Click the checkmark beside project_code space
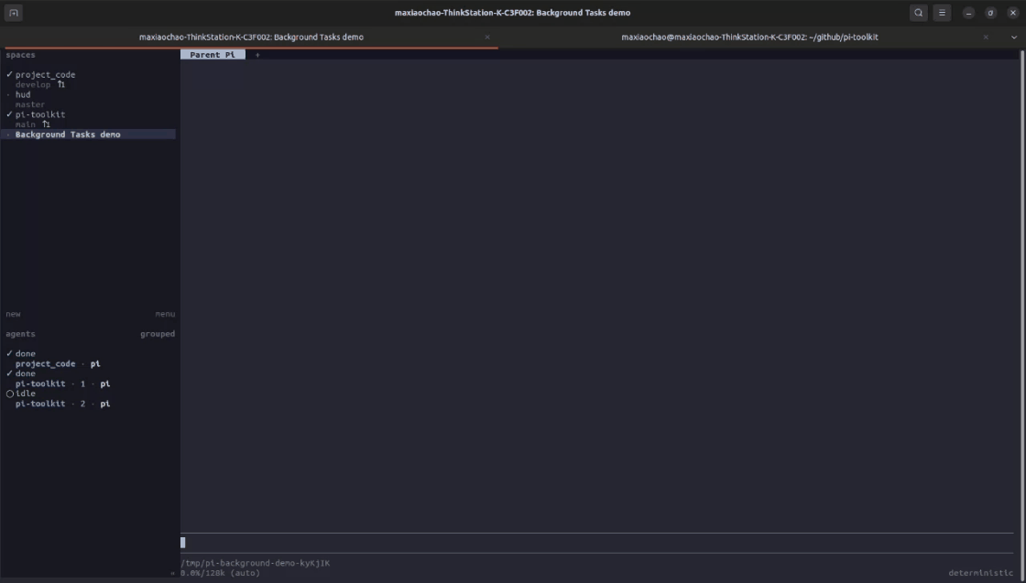 pyautogui.click(x=9, y=74)
